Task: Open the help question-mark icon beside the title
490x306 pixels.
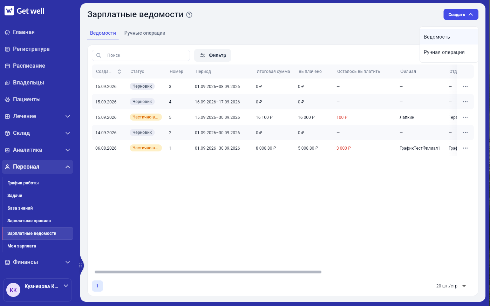Action: coord(189,15)
